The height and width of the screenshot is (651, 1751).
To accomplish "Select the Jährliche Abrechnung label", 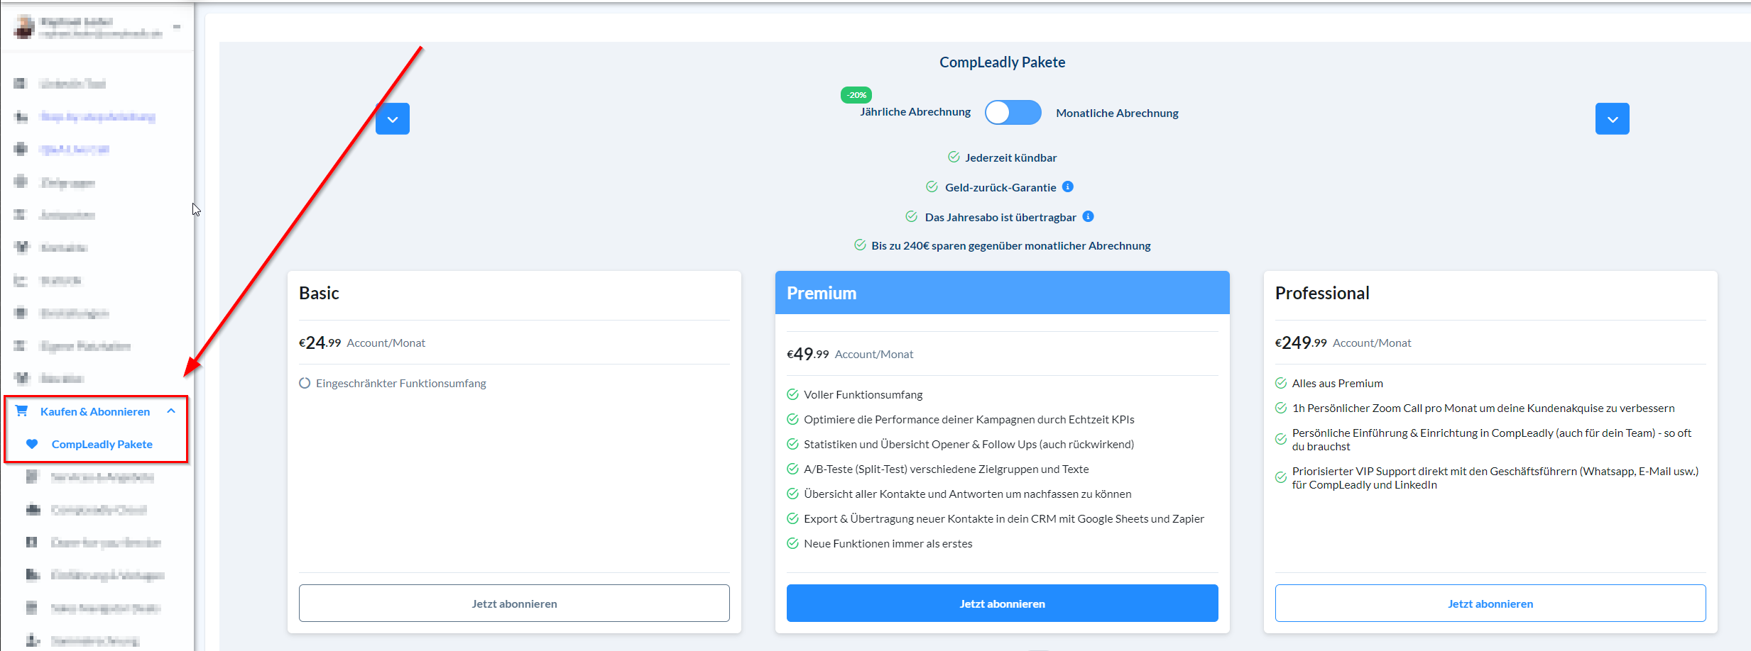I will 915,112.
